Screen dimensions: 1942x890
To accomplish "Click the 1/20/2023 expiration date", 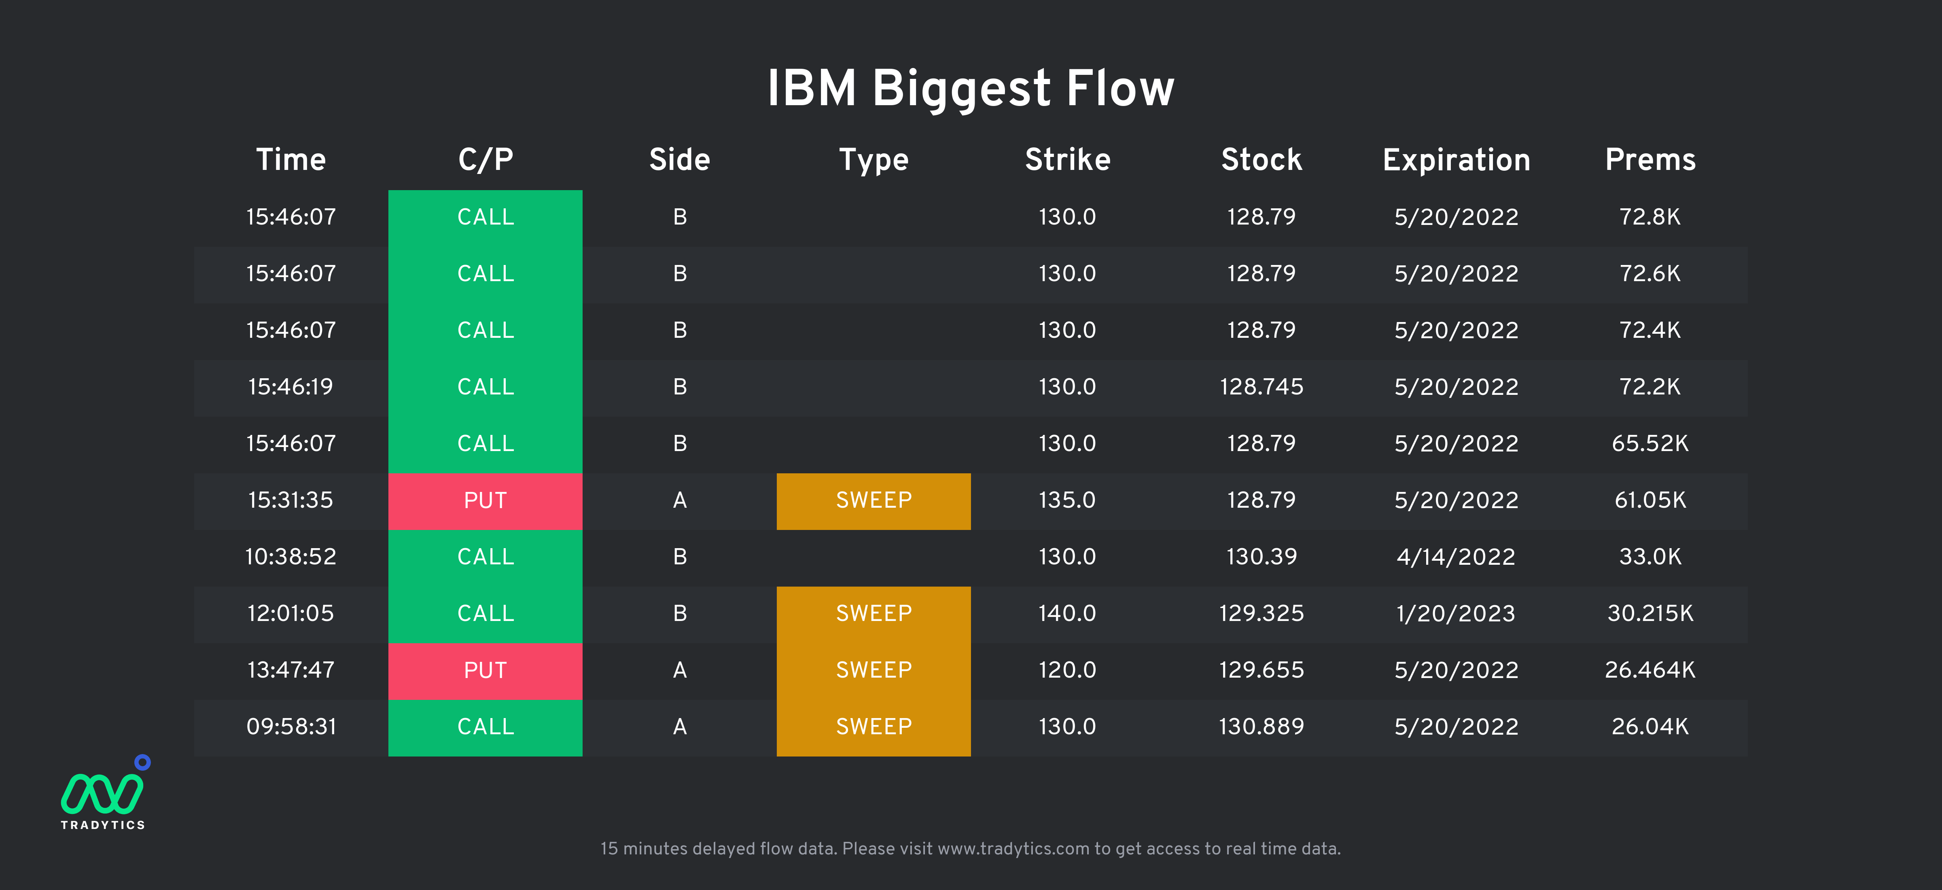I will coord(1456,613).
